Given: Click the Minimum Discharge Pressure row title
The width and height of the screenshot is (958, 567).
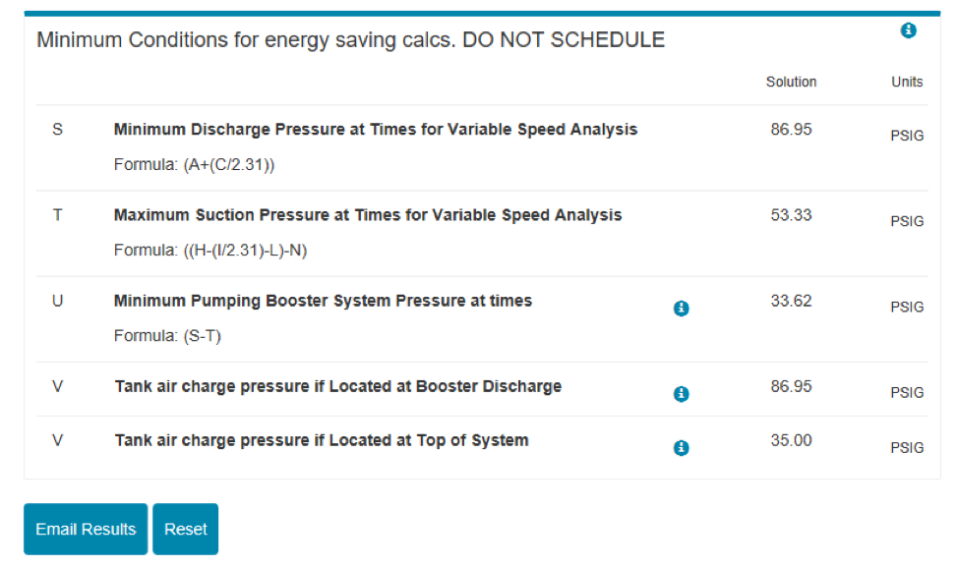Looking at the screenshot, I should click(376, 130).
